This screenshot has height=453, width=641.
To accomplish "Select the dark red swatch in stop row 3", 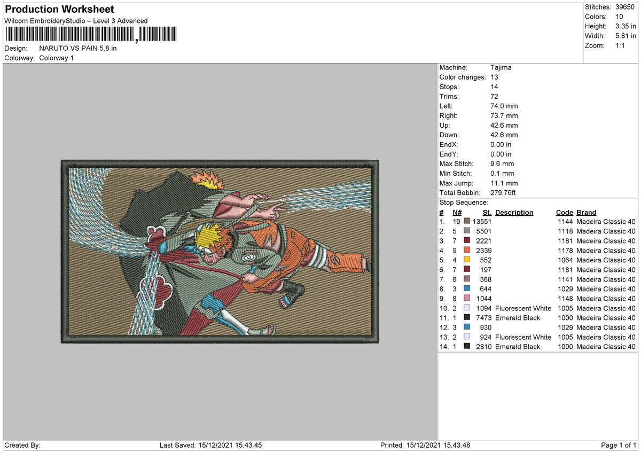I will pyautogui.click(x=467, y=241).
